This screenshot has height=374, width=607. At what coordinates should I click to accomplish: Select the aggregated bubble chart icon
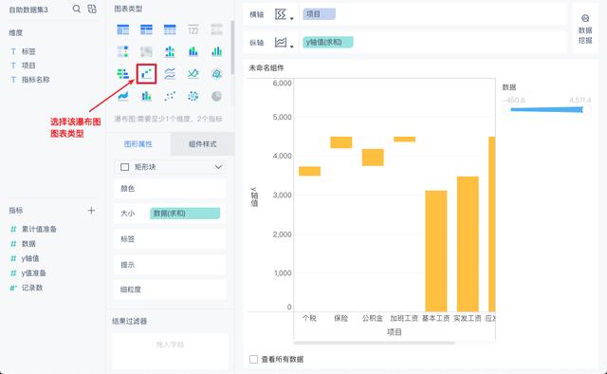tap(193, 96)
